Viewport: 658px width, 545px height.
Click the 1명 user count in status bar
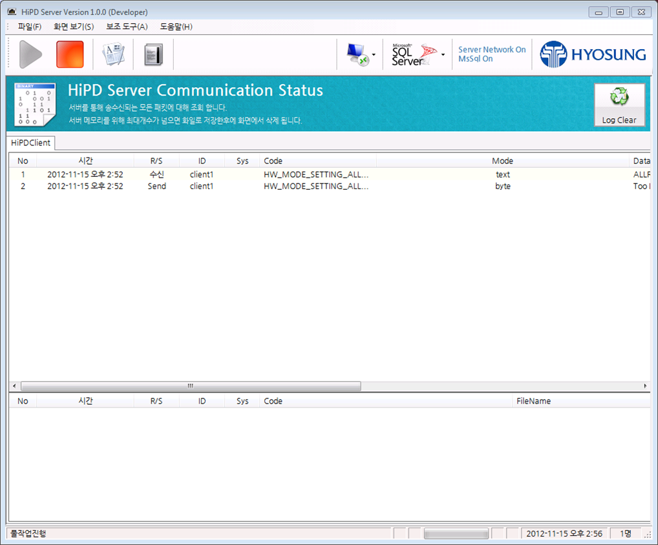[626, 533]
